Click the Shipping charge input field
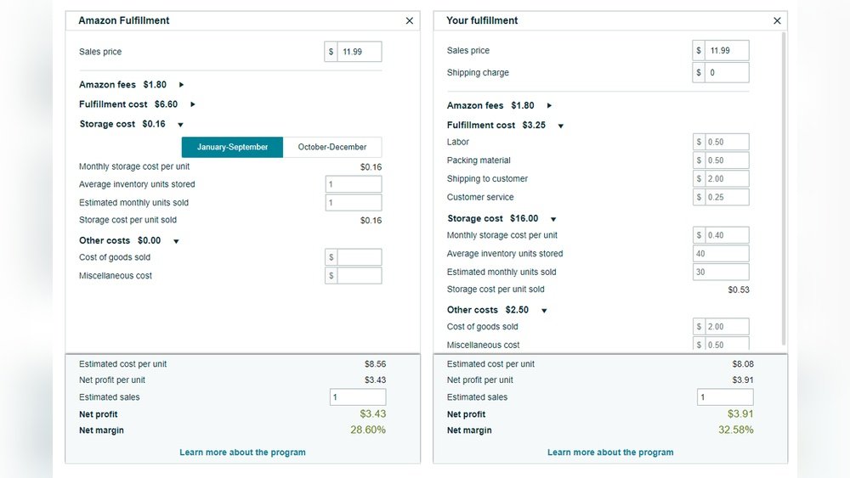This screenshot has width=850, height=478. point(727,72)
